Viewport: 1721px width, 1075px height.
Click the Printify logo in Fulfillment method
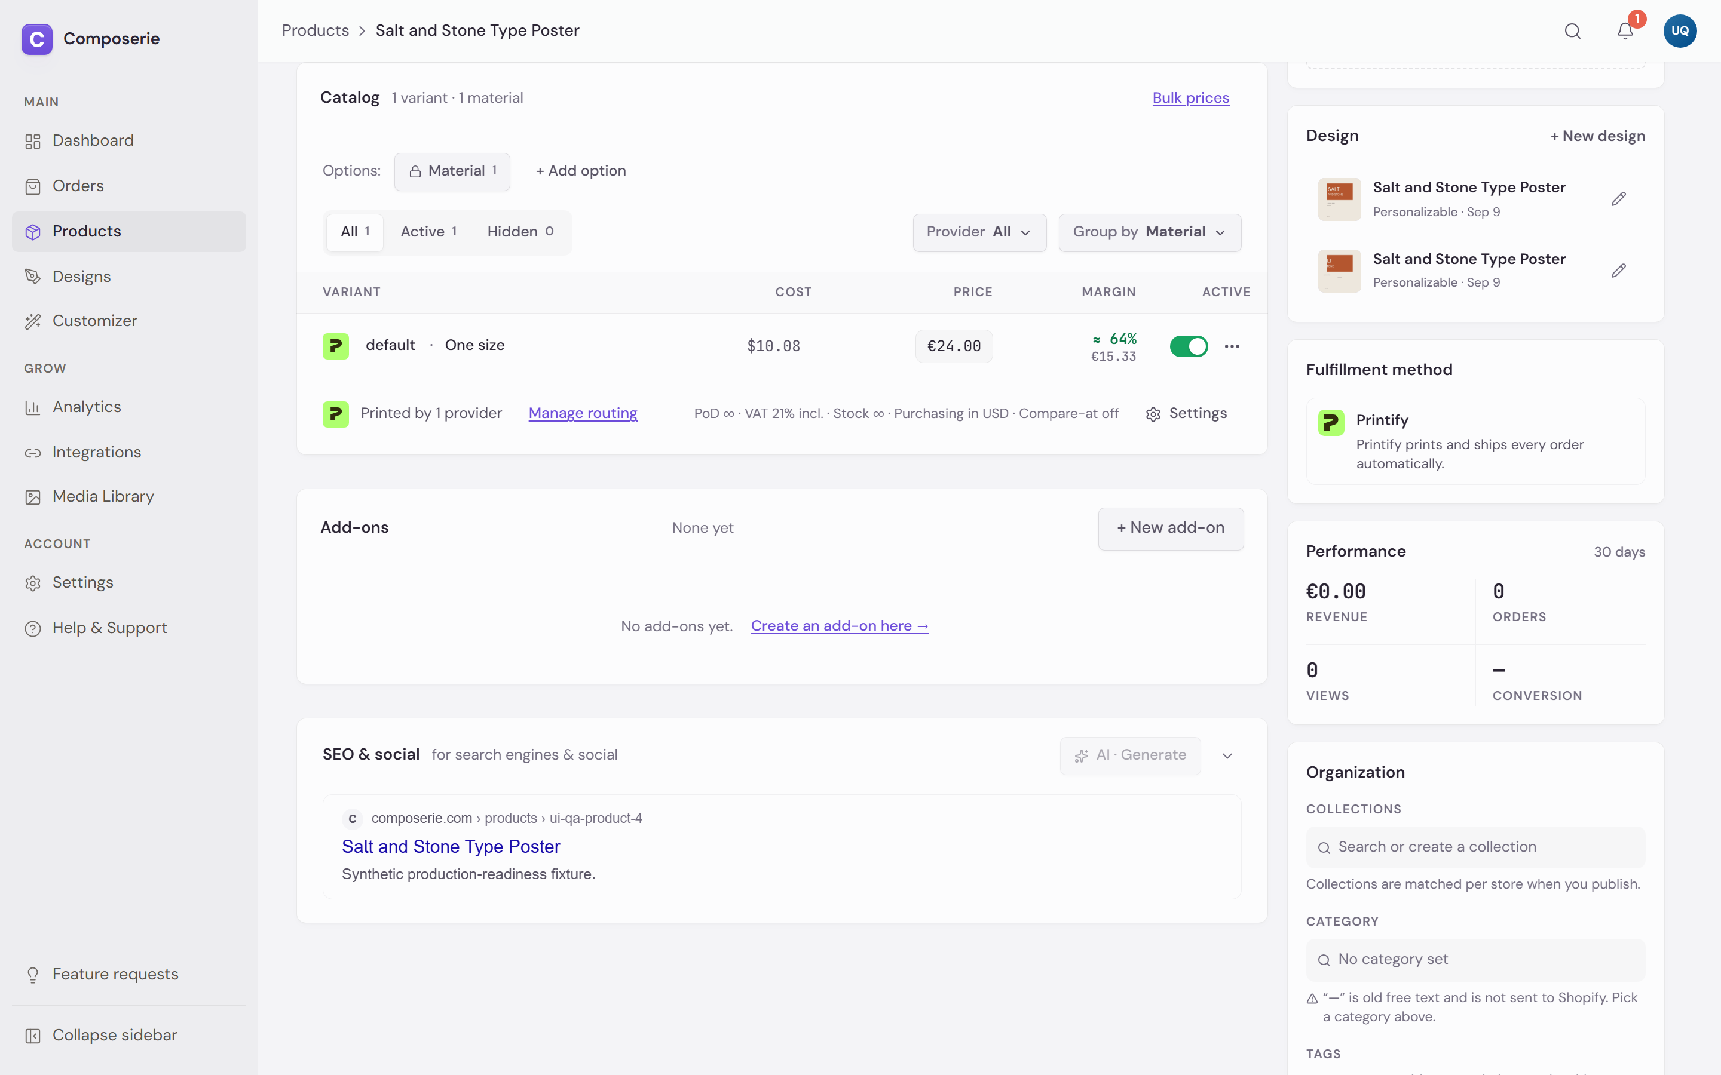[1331, 423]
